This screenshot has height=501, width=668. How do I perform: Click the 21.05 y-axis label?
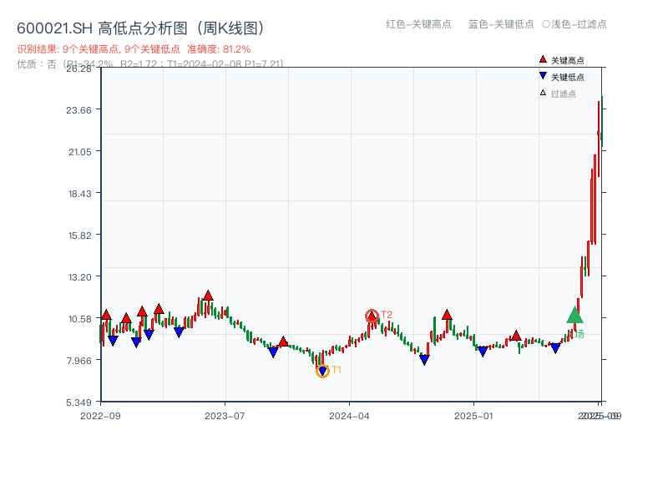(79, 152)
